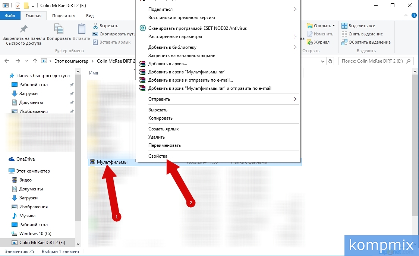This screenshot has width=419, height=256.
Task: Click Properties icon in title bar toolbar
Action: 18,5
